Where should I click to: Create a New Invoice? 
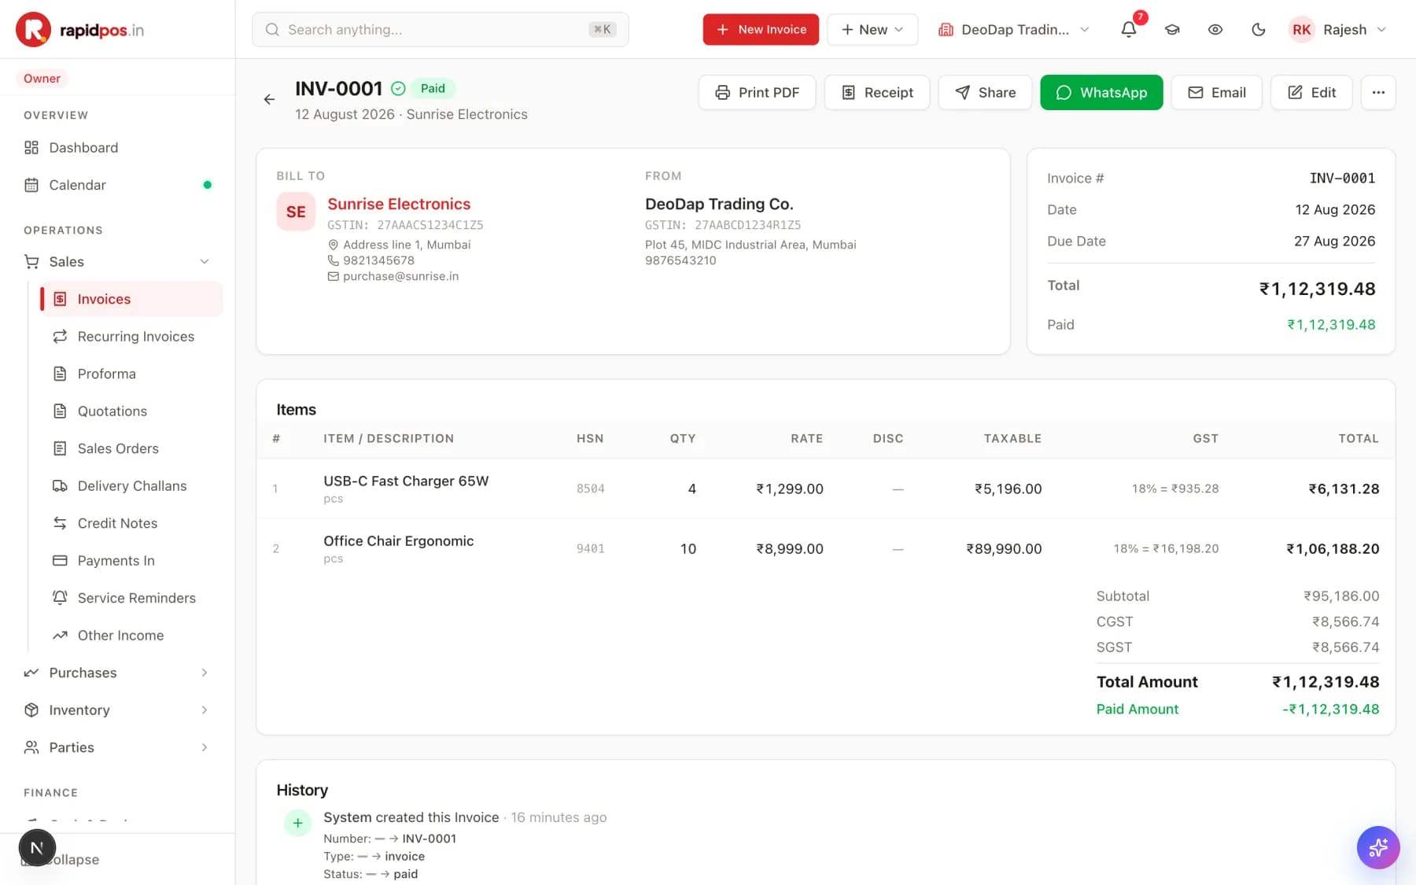[x=761, y=29]
